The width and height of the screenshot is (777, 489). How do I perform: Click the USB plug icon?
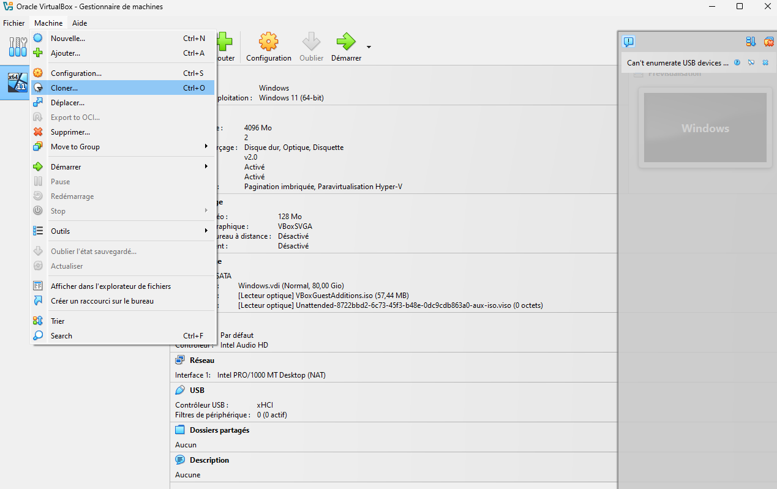tap(180, 390)
